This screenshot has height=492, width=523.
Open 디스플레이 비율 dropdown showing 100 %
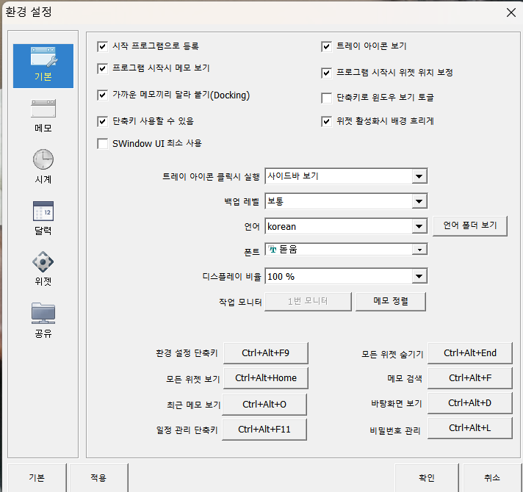[346, 276]
